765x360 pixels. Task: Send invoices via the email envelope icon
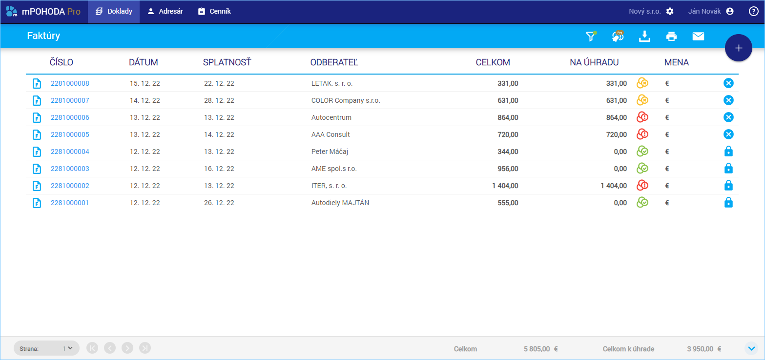click(x=698, y=36)
